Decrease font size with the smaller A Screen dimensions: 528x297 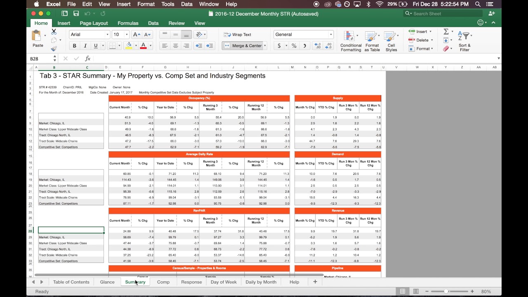pyautogui.click(x=148, y=35)
